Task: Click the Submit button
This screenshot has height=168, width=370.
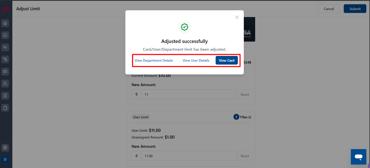Action: coord(355,9)
